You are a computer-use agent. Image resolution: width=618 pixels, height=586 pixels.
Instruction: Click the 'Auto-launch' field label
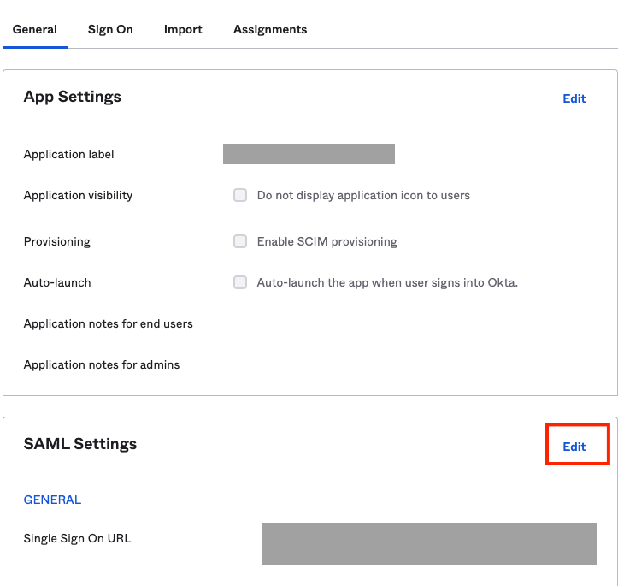[57, 283]
